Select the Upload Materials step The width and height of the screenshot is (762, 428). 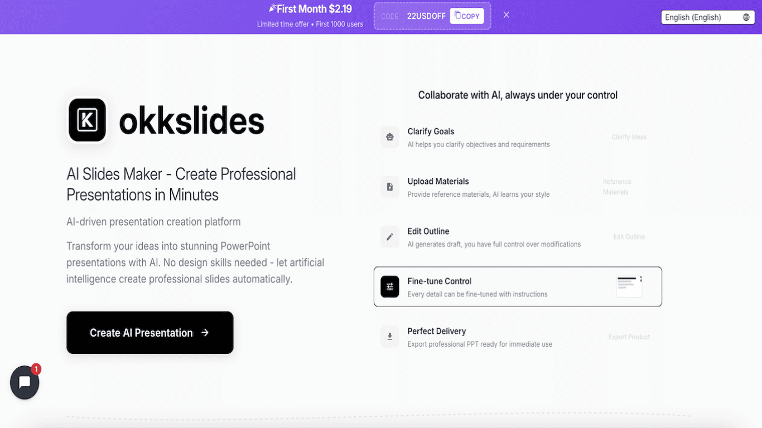[x=518, y=187]
